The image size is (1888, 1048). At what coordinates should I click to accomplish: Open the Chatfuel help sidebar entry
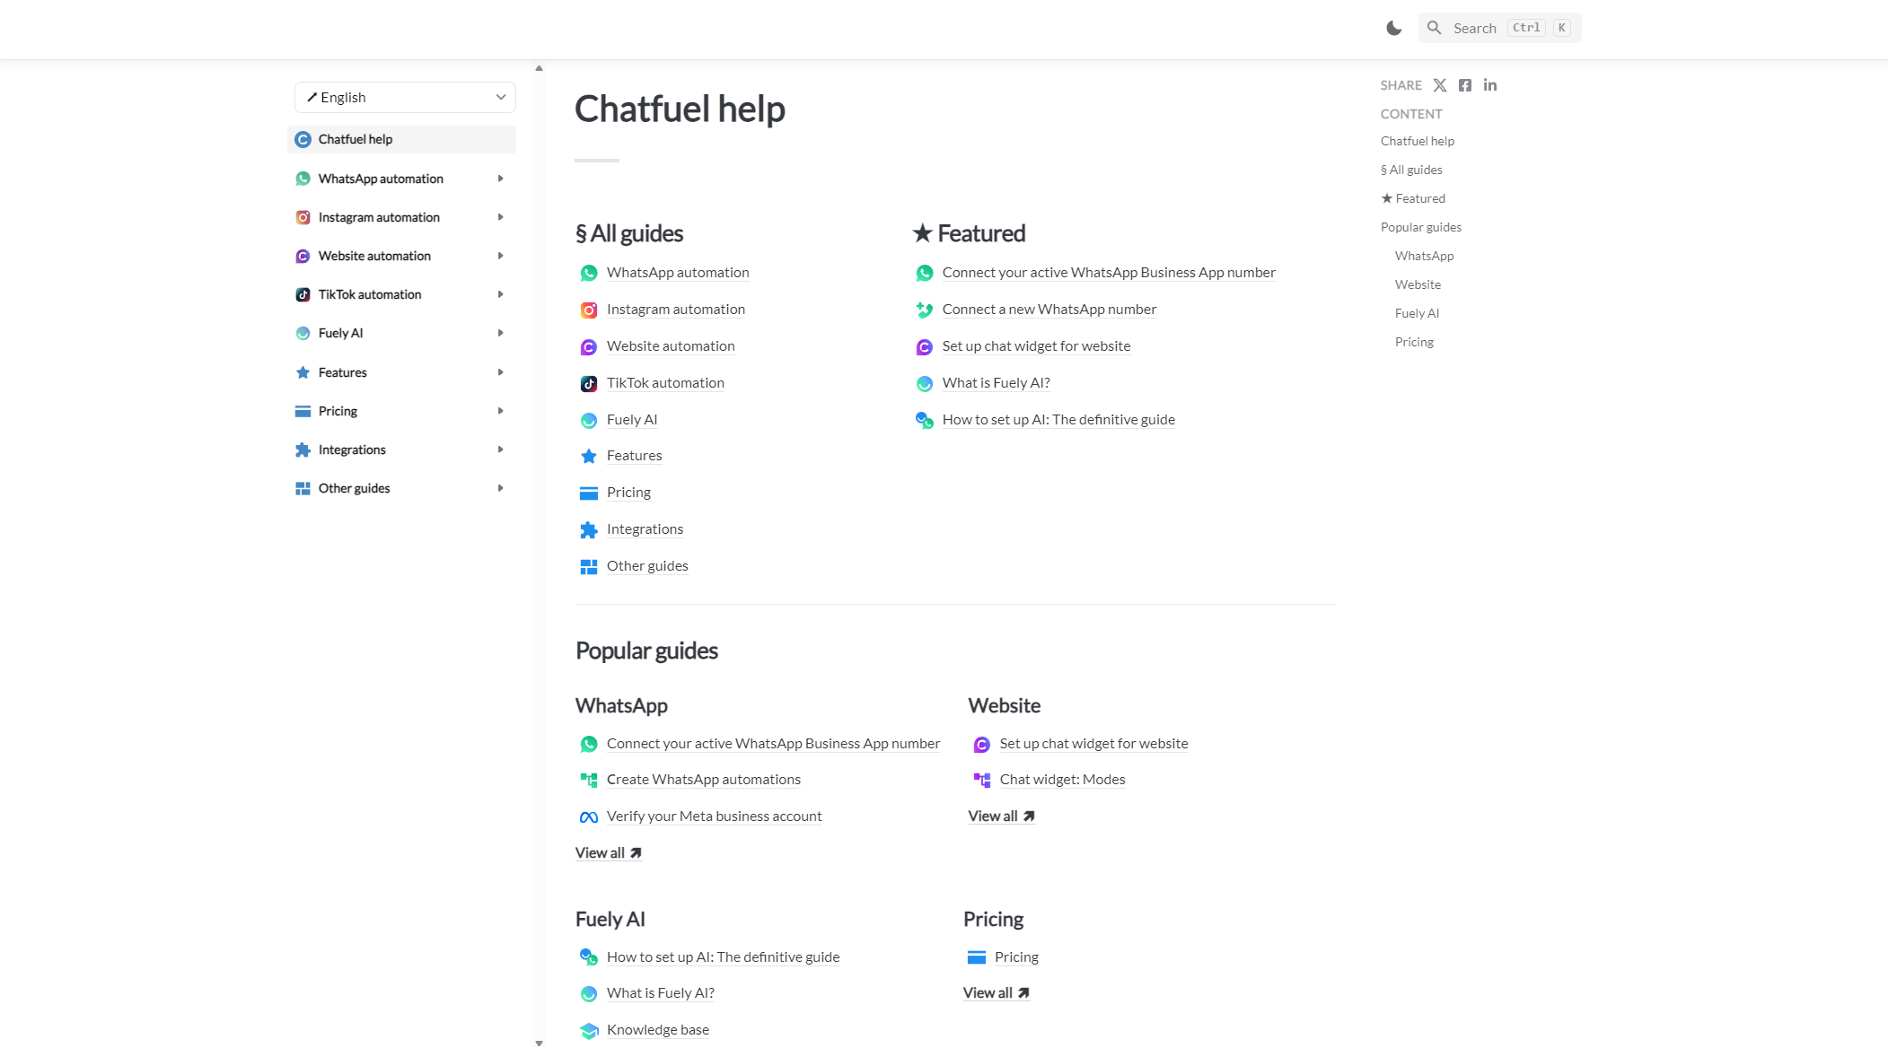pyautogui.click(x=355, y=139)
